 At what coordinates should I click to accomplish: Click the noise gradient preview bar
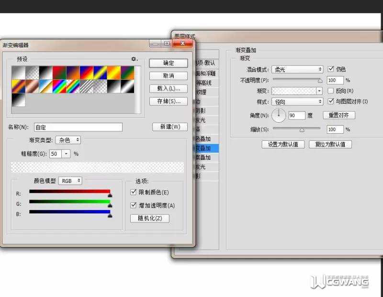(x=97, y=168)
